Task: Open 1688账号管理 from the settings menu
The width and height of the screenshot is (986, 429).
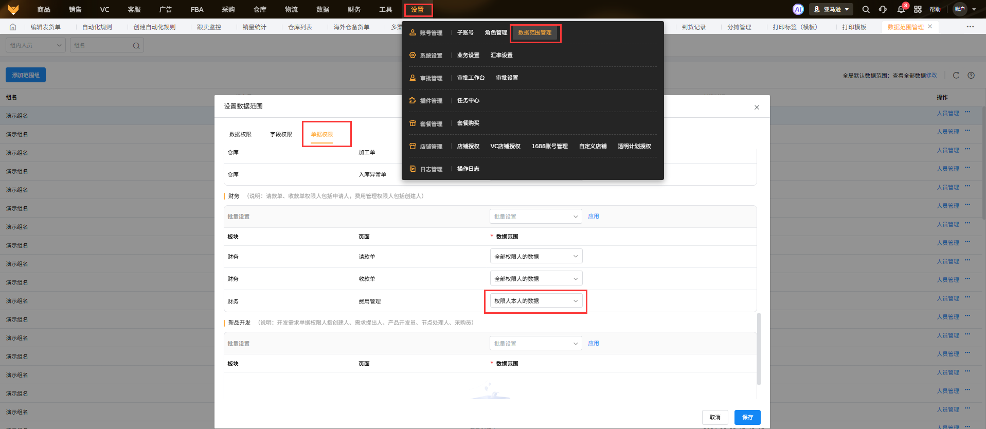Action: click(x=549, y=146)
